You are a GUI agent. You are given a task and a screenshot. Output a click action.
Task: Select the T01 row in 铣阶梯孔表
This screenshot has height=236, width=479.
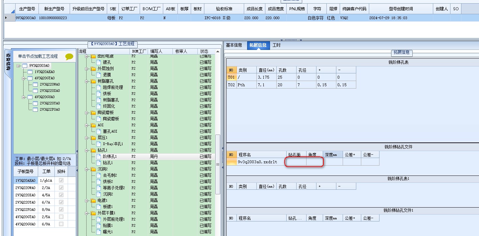tap(291, 77)
